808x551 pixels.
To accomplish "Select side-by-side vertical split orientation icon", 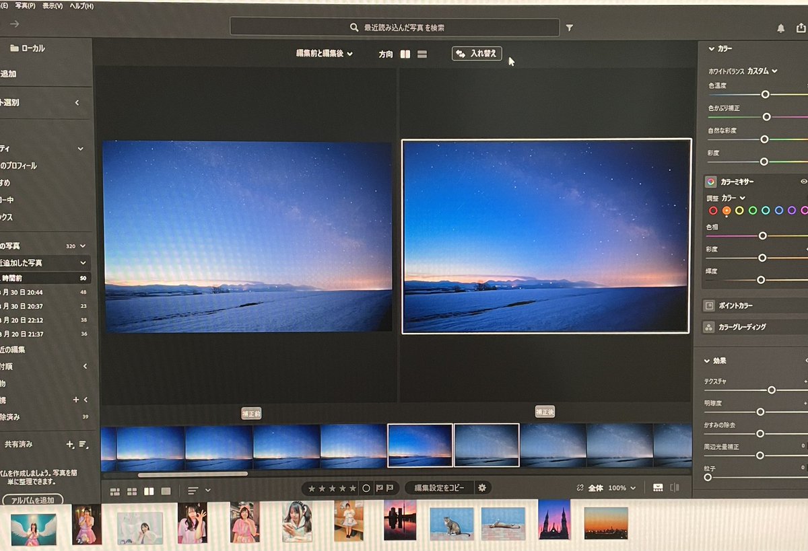I will click(x=405, y=54).
